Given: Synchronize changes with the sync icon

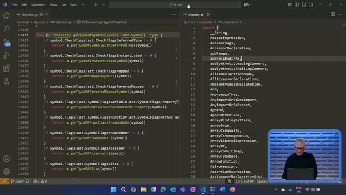Looking at the screenshot, I should tap(28, 181).
